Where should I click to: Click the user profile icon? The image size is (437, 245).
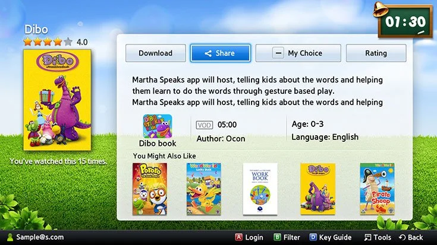[10, 237]
